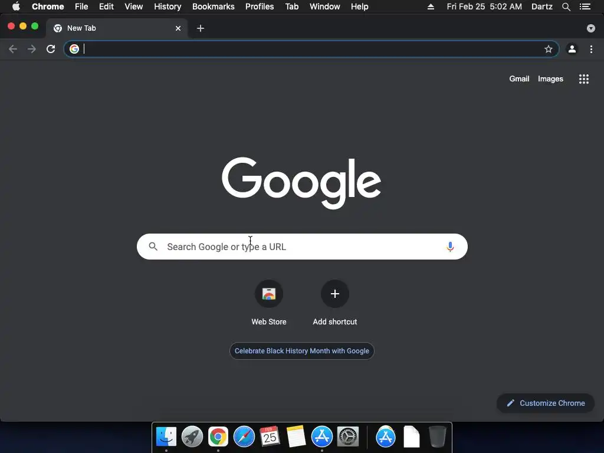The height and width of the screenshot is (453, 604).
Task: Click the Google search box
Action: [302, 247]
